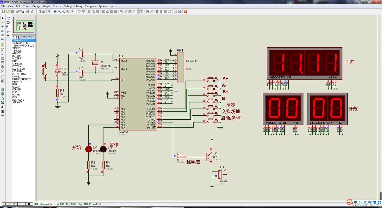The image size is (382, 208).
Task: Pause the running simulation
Action: coord(21,204)
